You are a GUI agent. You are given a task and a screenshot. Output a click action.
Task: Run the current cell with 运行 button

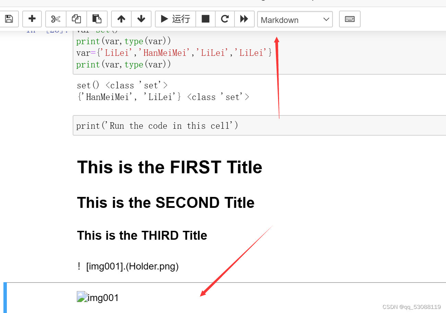176,19
